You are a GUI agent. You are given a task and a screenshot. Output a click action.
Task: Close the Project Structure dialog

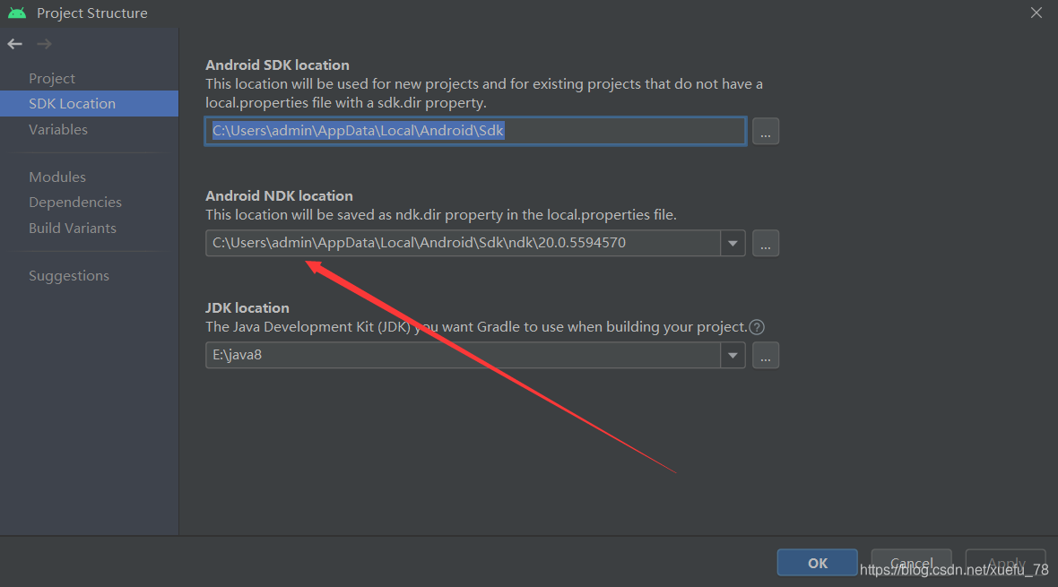coord(1036,13)
